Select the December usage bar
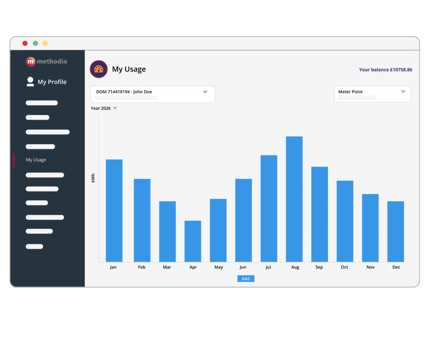This screenshot has height=345, width=424. coord(395,231)
